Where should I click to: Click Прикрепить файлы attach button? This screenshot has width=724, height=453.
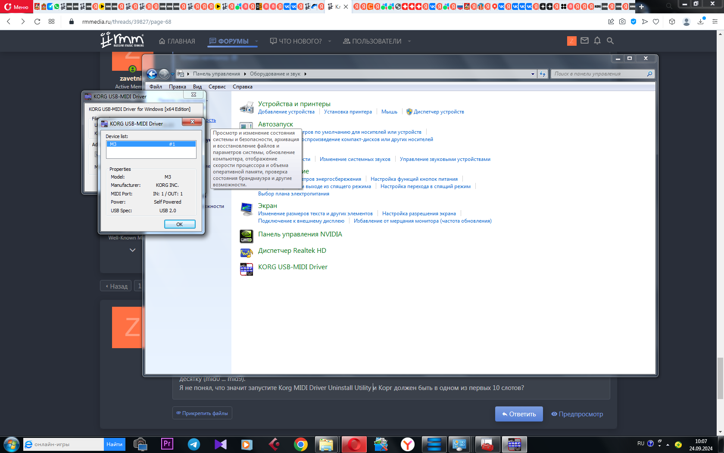pyautogui.click(x=202, y=413)
